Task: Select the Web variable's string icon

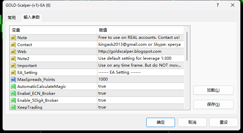Action: [13, 52]
